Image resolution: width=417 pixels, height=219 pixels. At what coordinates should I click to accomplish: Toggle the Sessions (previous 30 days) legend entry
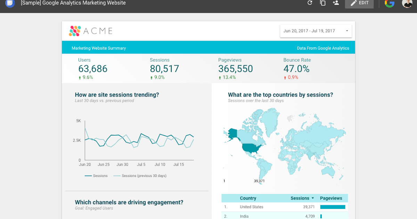[x=140, y=176]
